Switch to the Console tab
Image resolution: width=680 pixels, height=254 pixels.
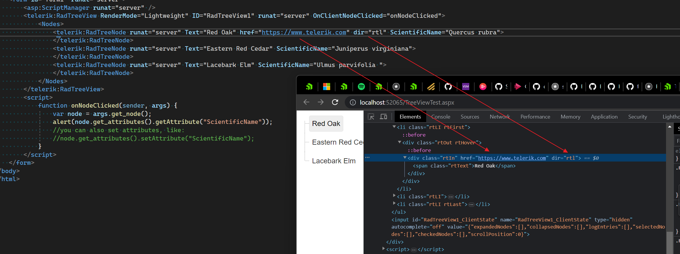click(441, 117)
